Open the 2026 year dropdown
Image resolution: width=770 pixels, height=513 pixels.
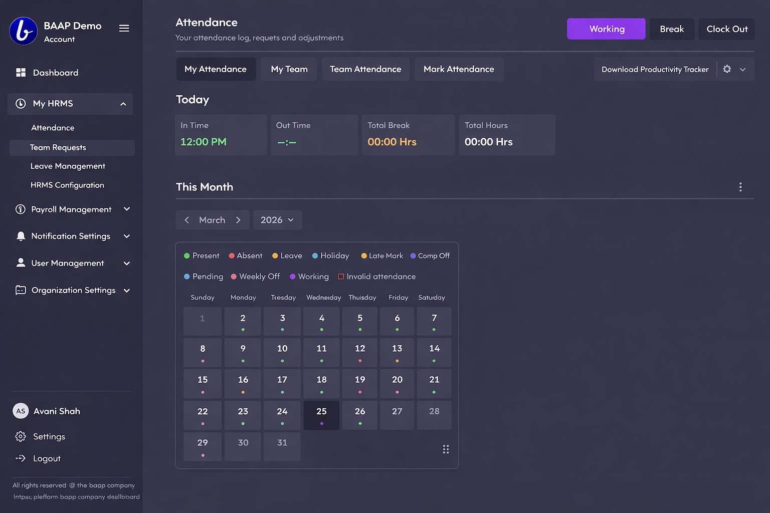point(277,220)
